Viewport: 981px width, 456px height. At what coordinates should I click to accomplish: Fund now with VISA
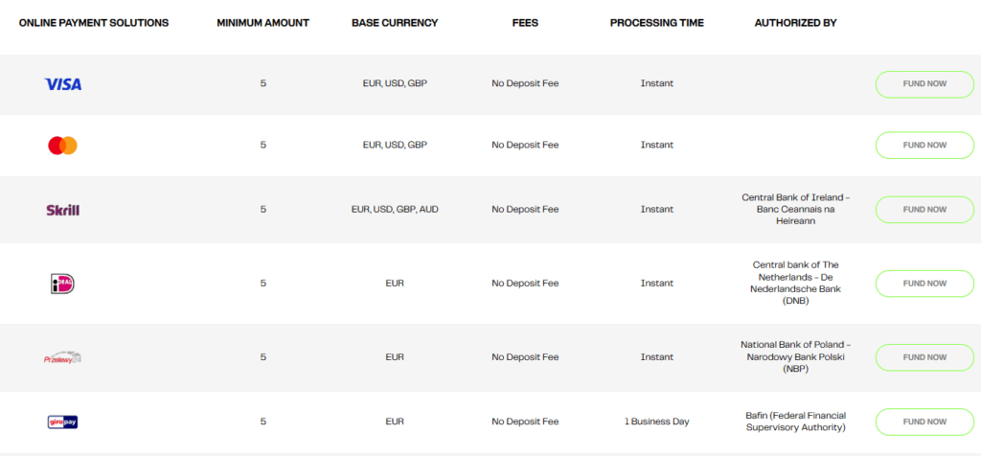[x=924, y=83]
